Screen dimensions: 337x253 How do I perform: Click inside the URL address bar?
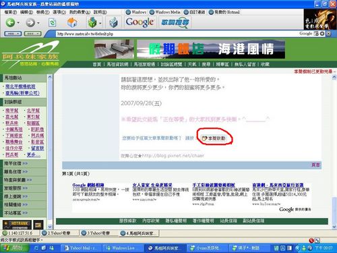[177, 34]
